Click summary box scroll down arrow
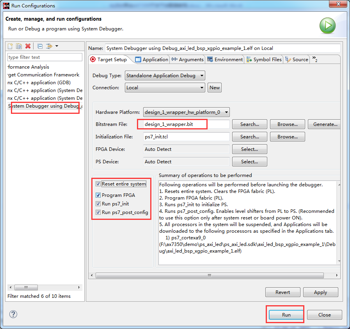Image resolution: width=350 pixels, height=329 pixels. (x=339, y=261)
